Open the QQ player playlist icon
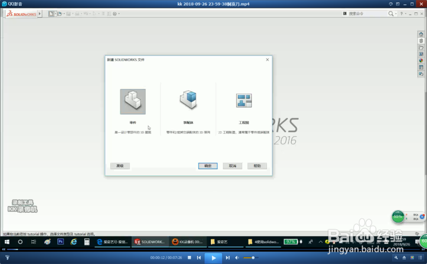Viewport: 427px width, 264px height. (420, 258)
